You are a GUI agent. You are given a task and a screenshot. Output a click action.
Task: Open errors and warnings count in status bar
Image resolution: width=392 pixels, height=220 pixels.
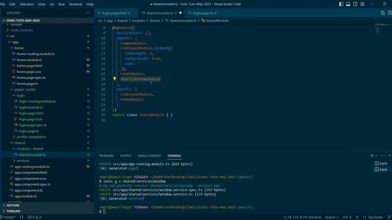[x=35, y=218]
